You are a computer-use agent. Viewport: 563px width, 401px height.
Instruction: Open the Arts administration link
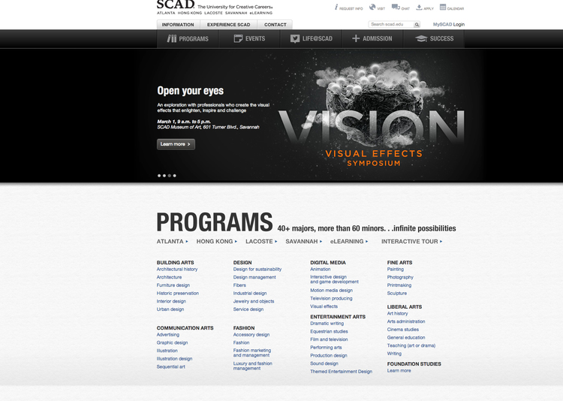[x=405, y=321]
